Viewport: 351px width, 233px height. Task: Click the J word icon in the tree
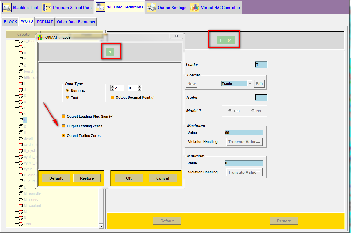(21, 90)
